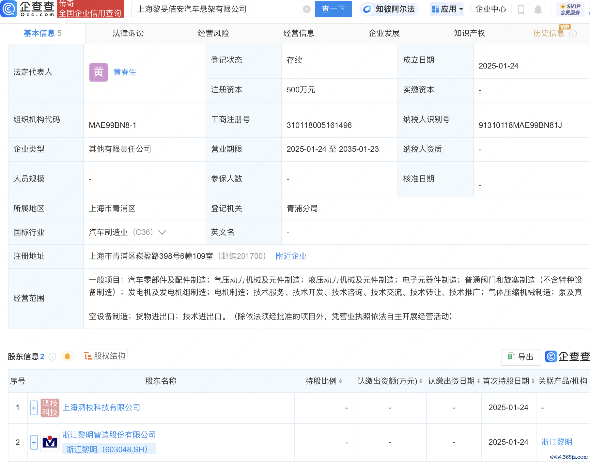Open 浙江黎明智造股份有限公司 company page
This screenshot has height=462, width=590.
109,435
